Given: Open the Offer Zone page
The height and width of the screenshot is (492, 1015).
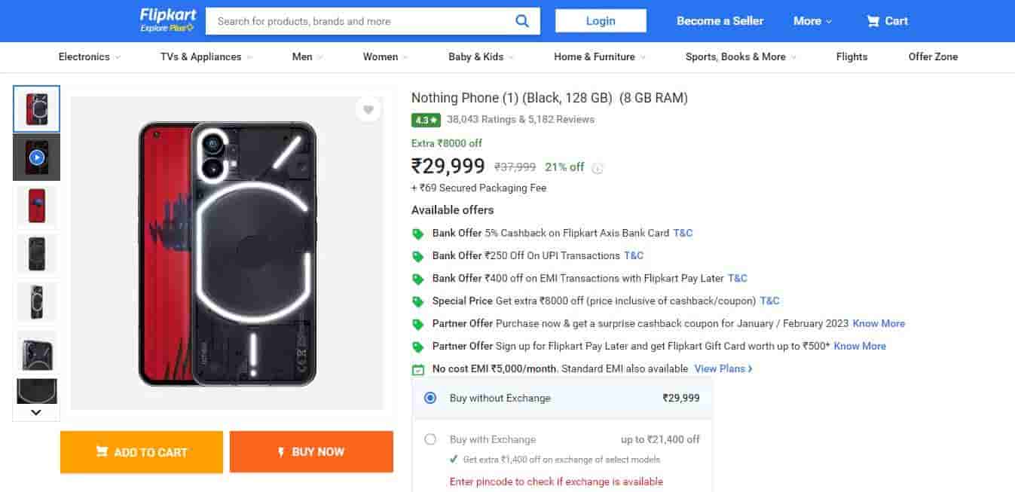Looking at the screenshot, I should point(933,57).
